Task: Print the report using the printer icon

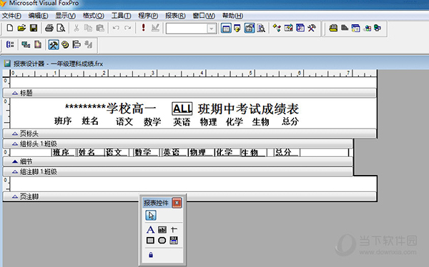Action: (49, 28)
